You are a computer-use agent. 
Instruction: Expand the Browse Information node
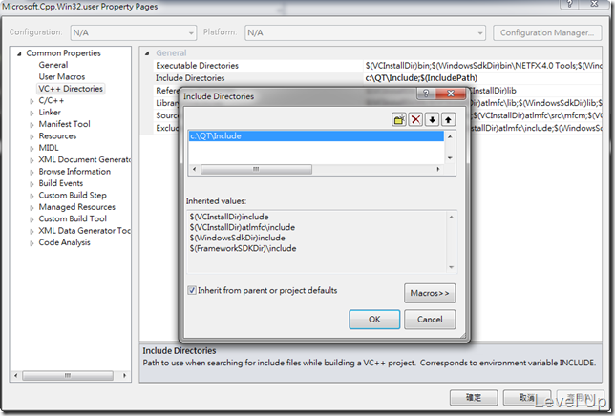32,172
